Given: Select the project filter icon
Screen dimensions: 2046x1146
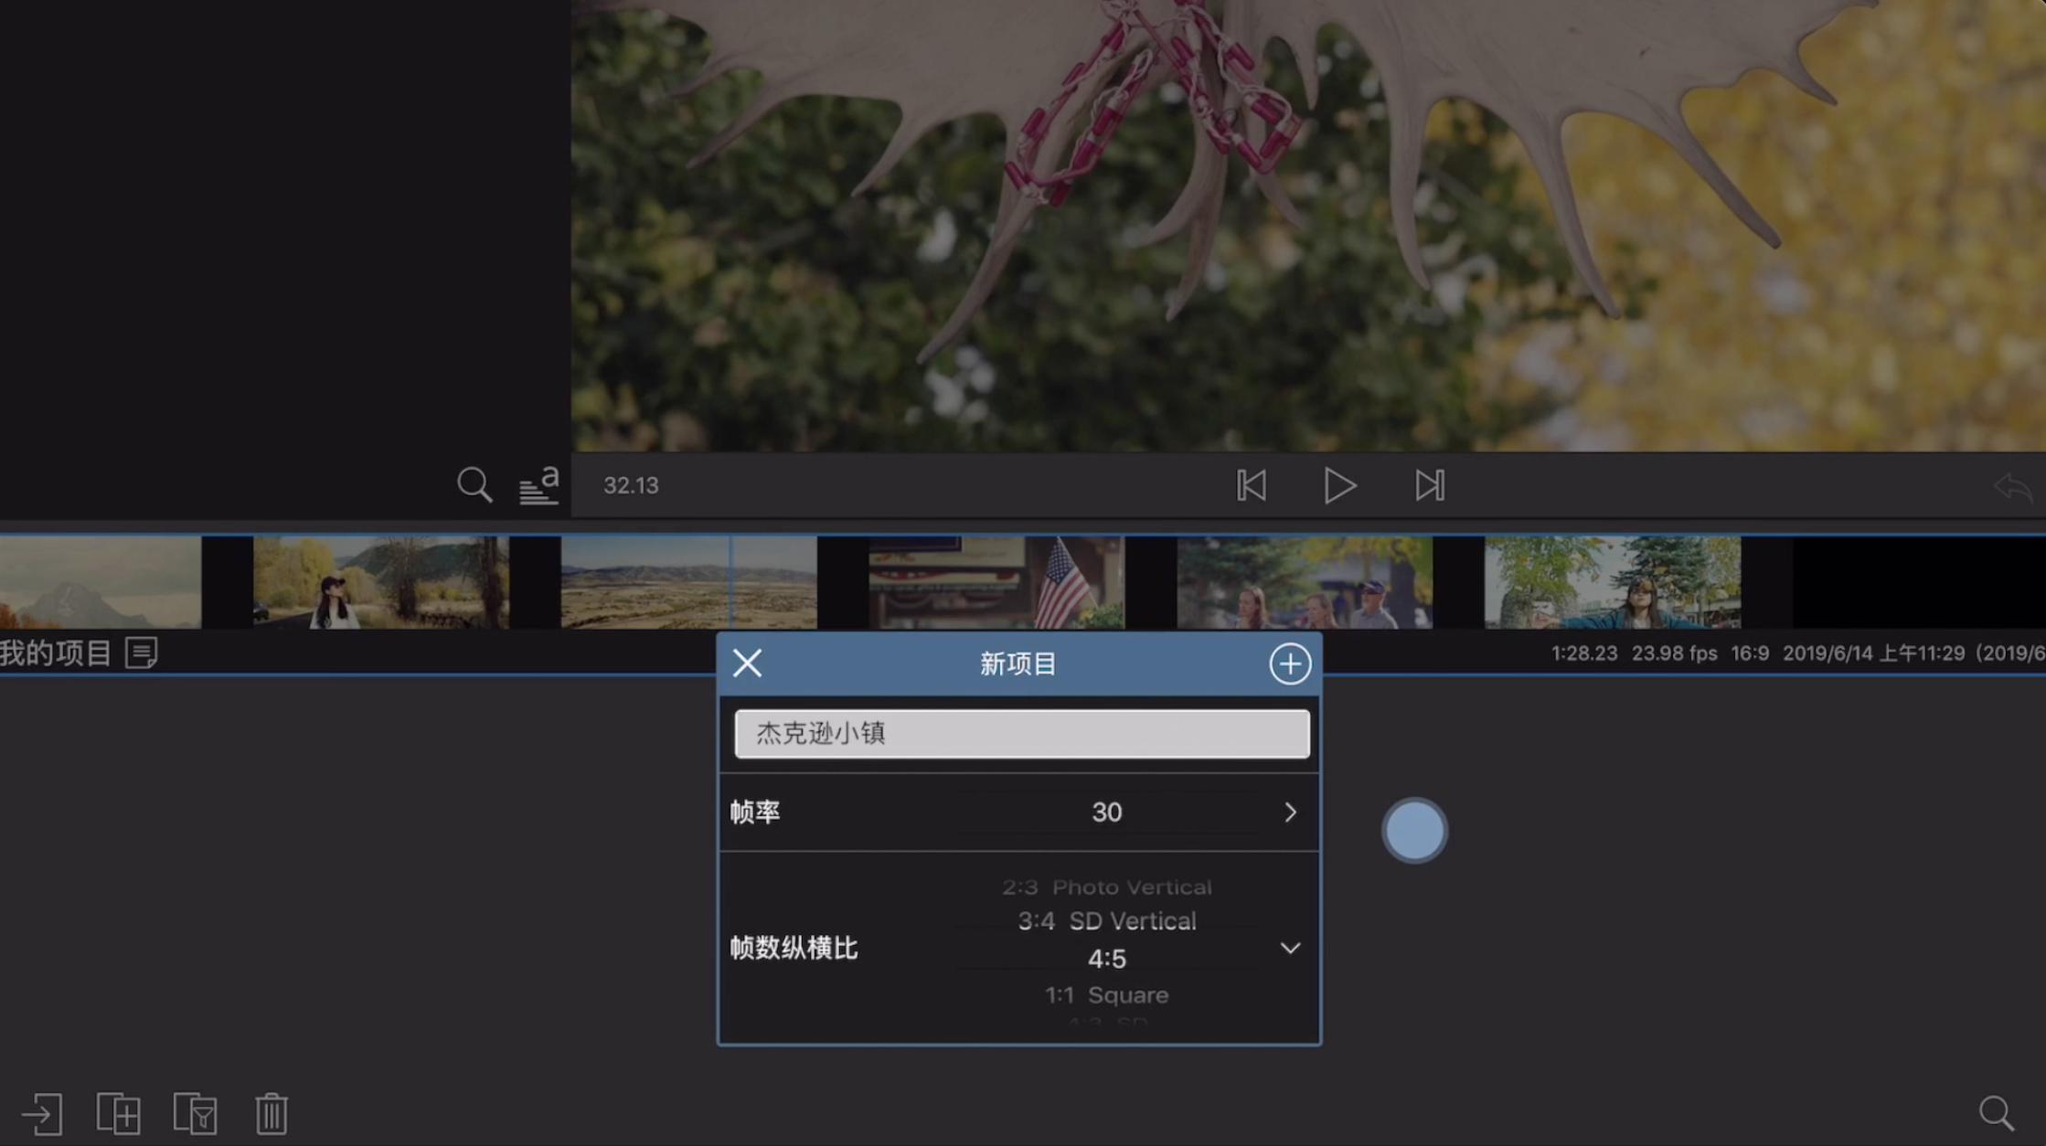Looking at the screenshot, I should coord(195,1113).
